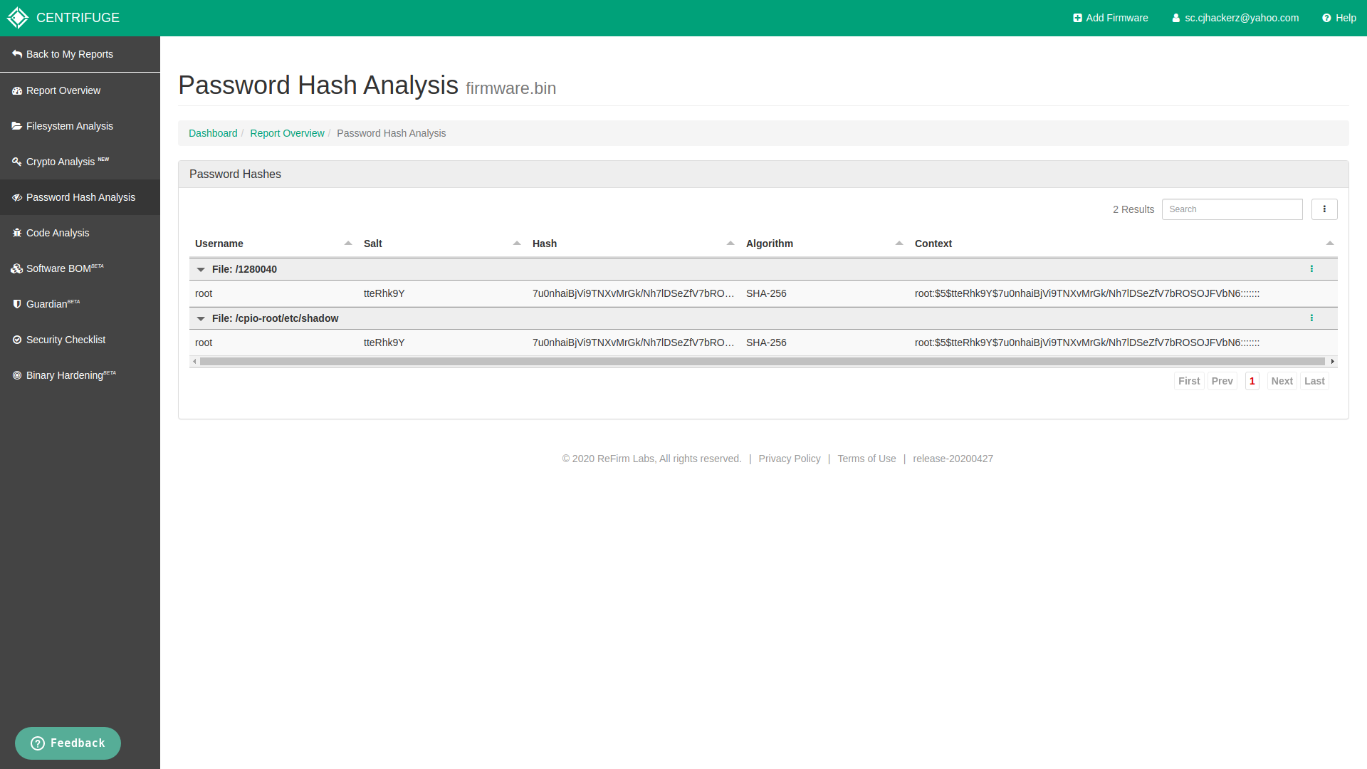The height and width of the screenshot is (769, 1367).
Task: Click hash value in /cpio-root/etc/shadow row
Action: [633, 342]
